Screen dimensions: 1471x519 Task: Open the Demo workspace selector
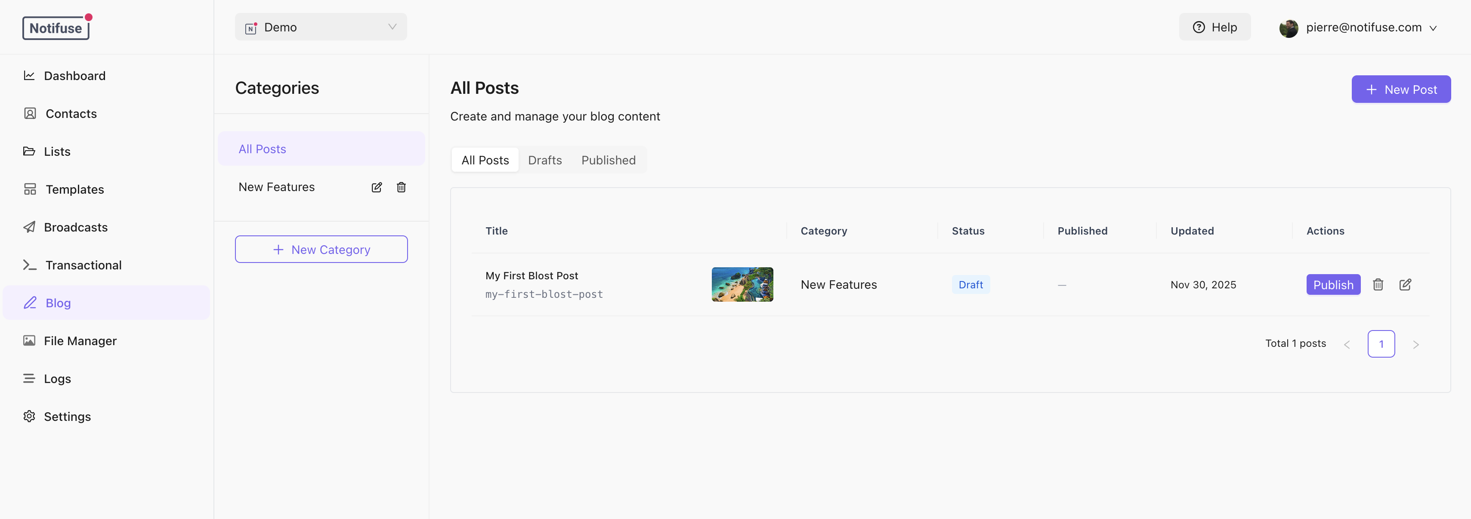coord(320,27)
